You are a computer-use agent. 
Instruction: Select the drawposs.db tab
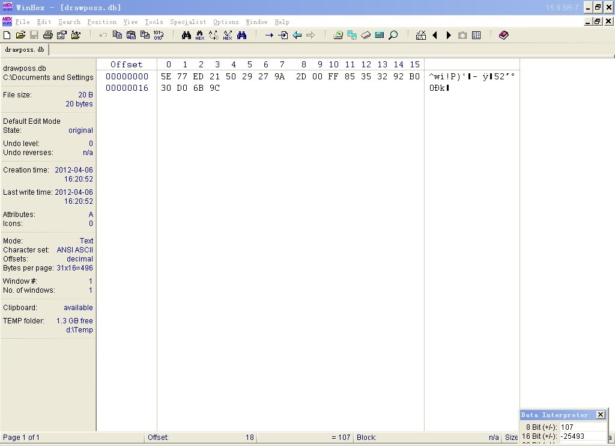click(25, 50)
